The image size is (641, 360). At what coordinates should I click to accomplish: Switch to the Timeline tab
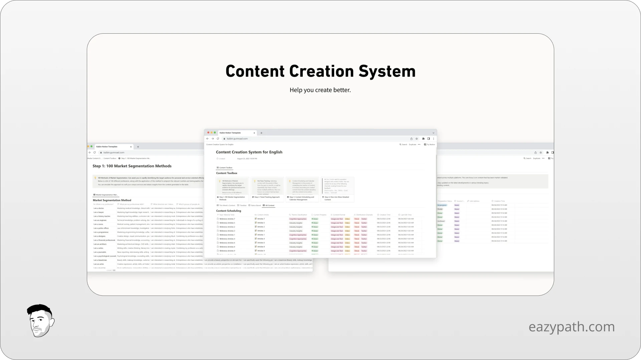(242, 206)
